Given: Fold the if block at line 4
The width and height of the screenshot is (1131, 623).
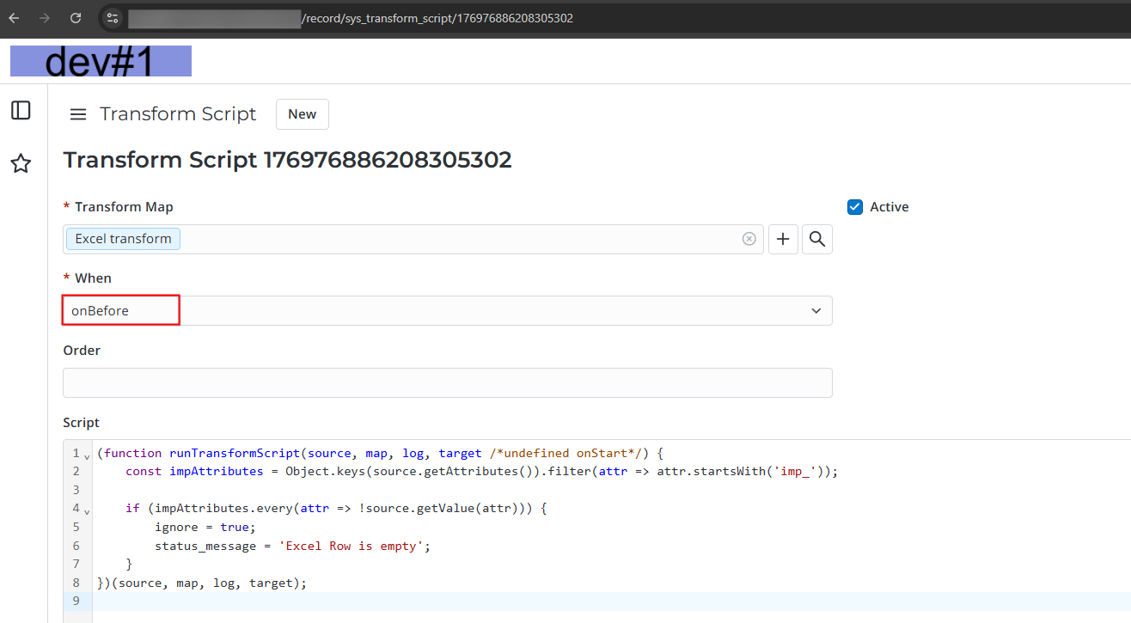Looking at the screenshot, I should coord(87,510).
